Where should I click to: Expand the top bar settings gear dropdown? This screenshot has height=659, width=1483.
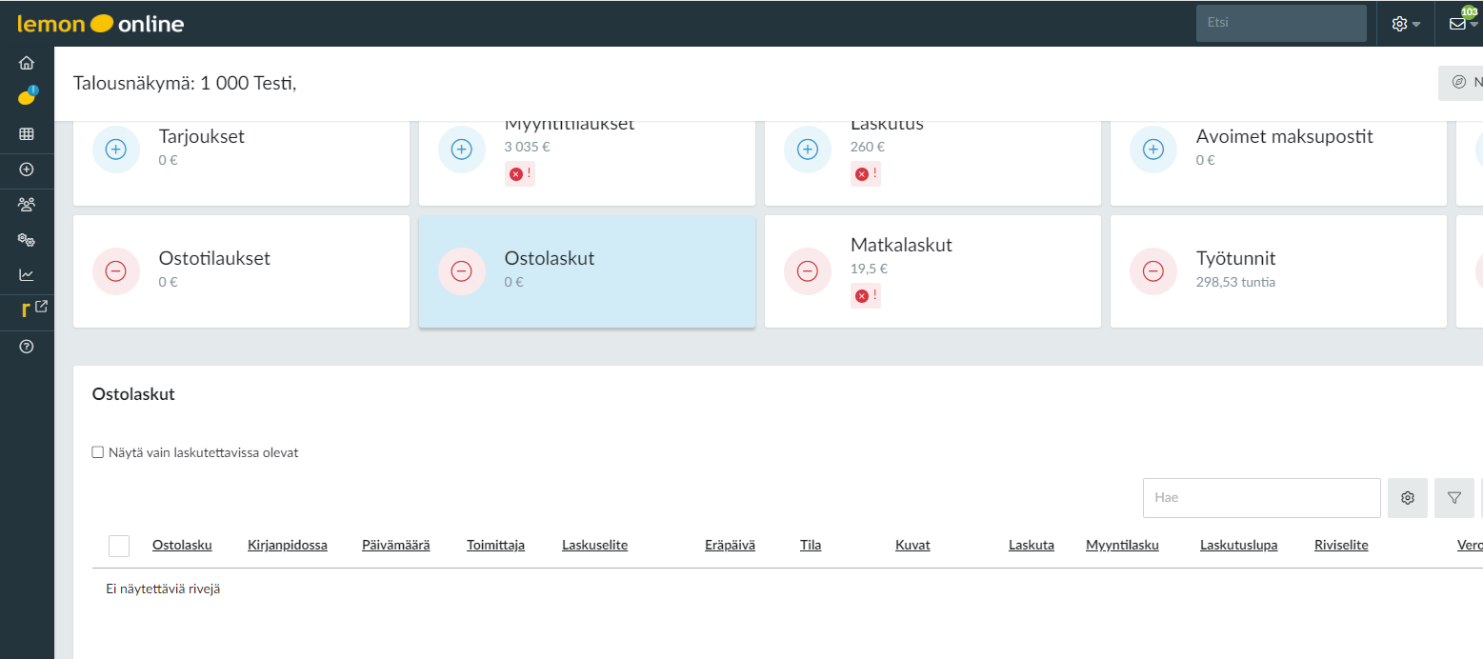(x=1405, y=24)
